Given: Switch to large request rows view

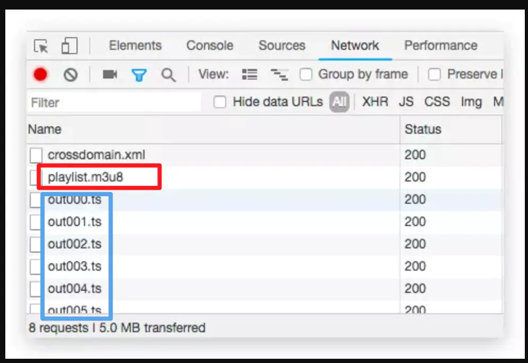Looking at the screenshot, I should (250, 74).
